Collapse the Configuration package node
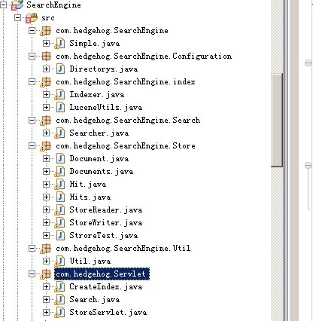This screenshot has width=313, height=321. pos(32,57)
